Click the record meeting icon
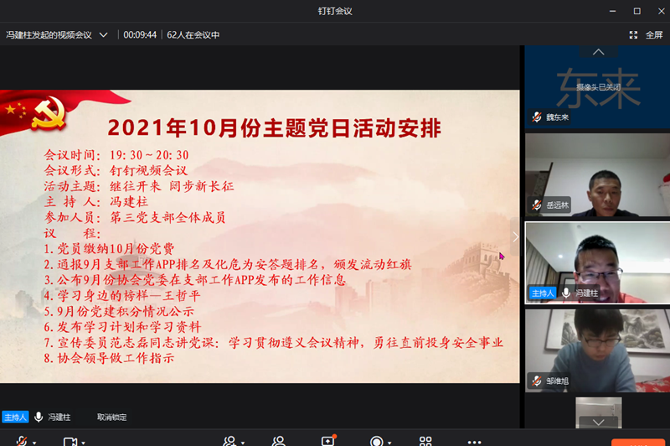Image resolution: width=670 pixels, height=446 pixels. tap(377, 441)
